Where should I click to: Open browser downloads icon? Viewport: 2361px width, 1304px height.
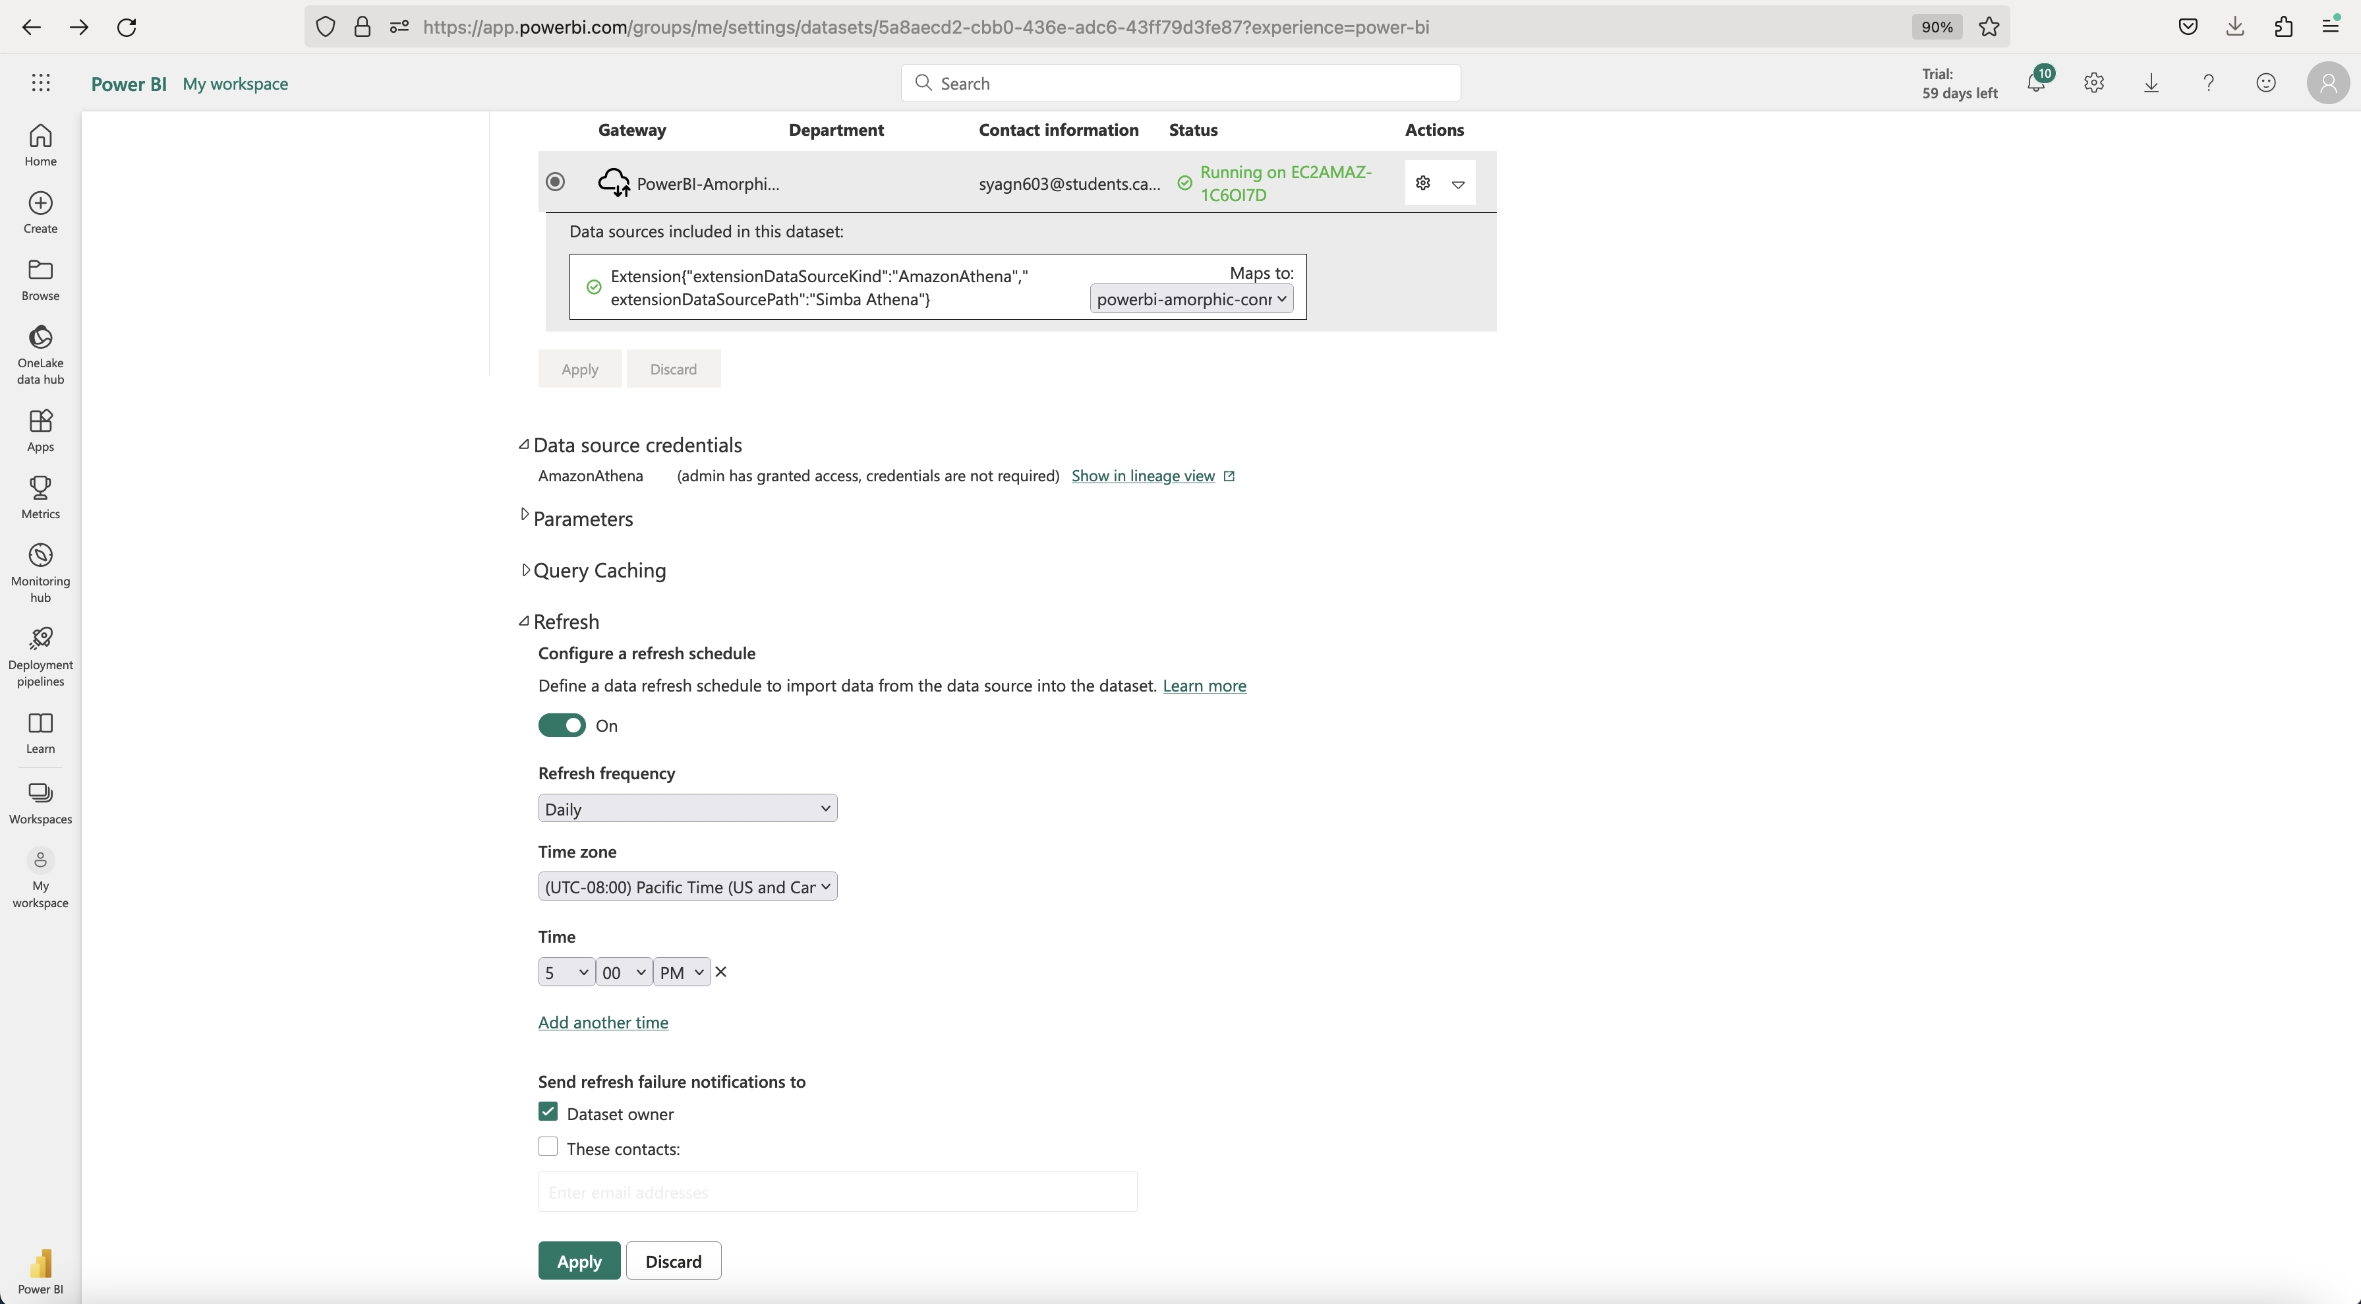pyautogui.click(x=2235, y=26)
